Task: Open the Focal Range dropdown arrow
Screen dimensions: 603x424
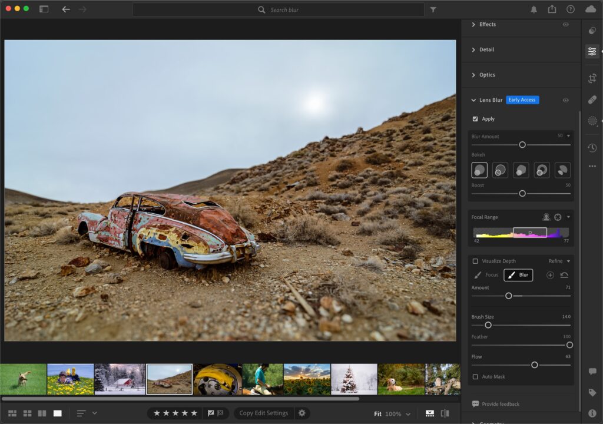Action: tap(568, 217)
